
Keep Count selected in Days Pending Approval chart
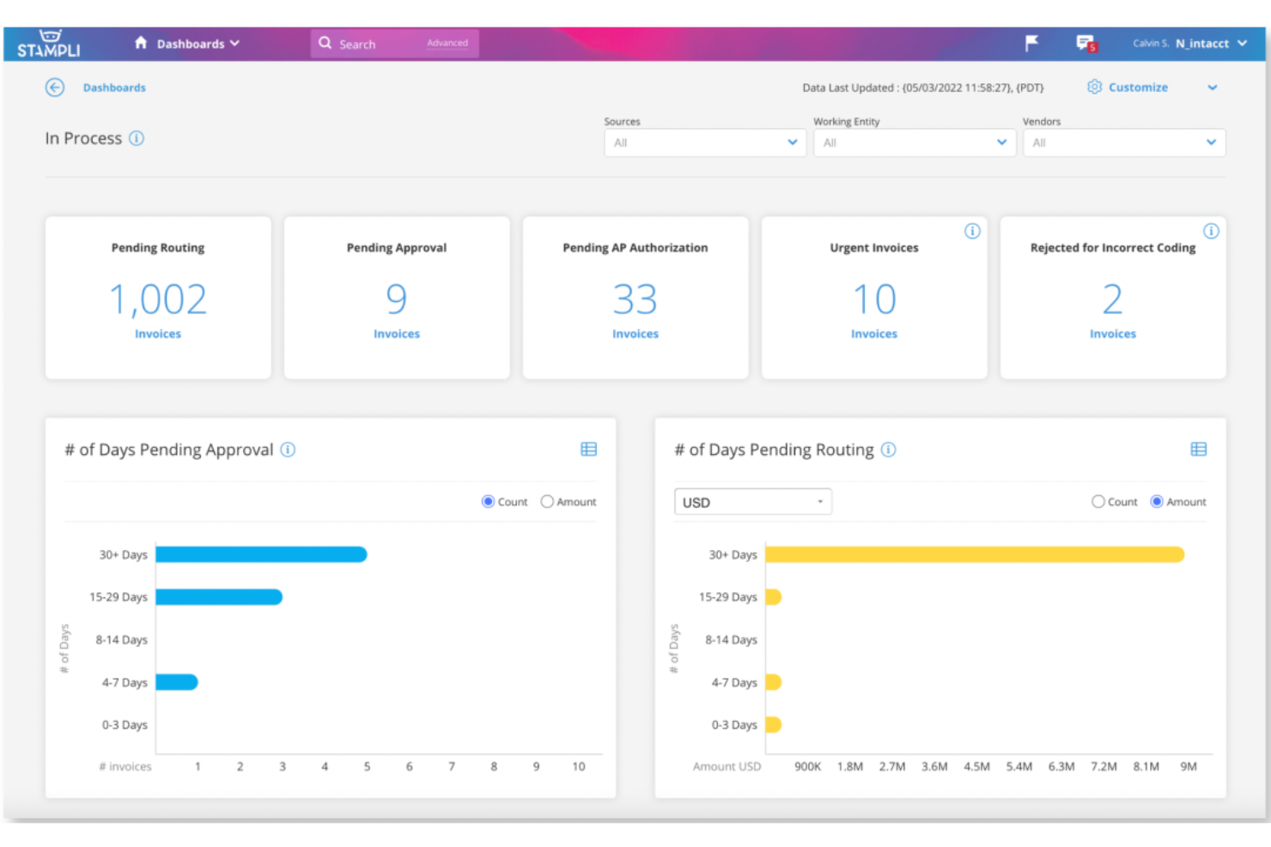click(x=486, y=501)
